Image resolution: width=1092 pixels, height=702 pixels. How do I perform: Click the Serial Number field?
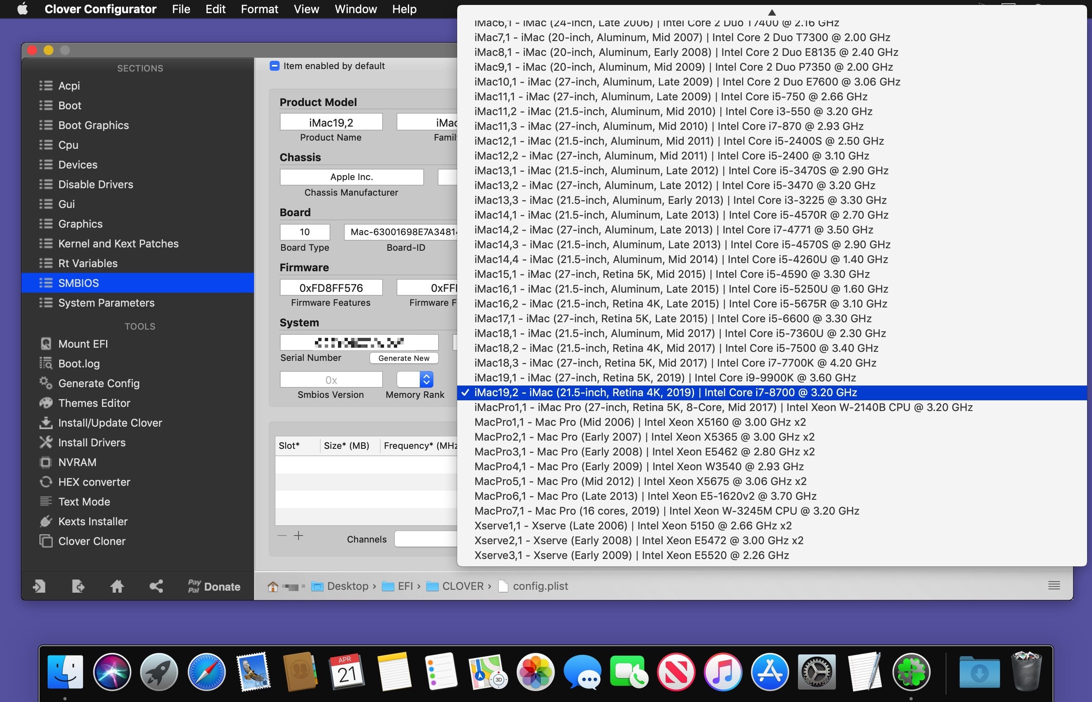tap(359, 342)
